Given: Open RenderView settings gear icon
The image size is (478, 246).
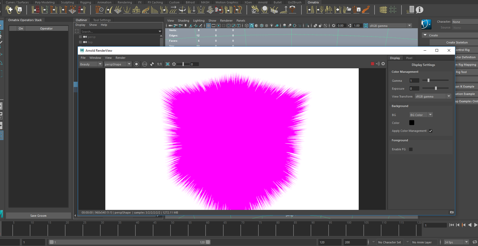Looking at the screenshot, I should (x=383, y=64).
